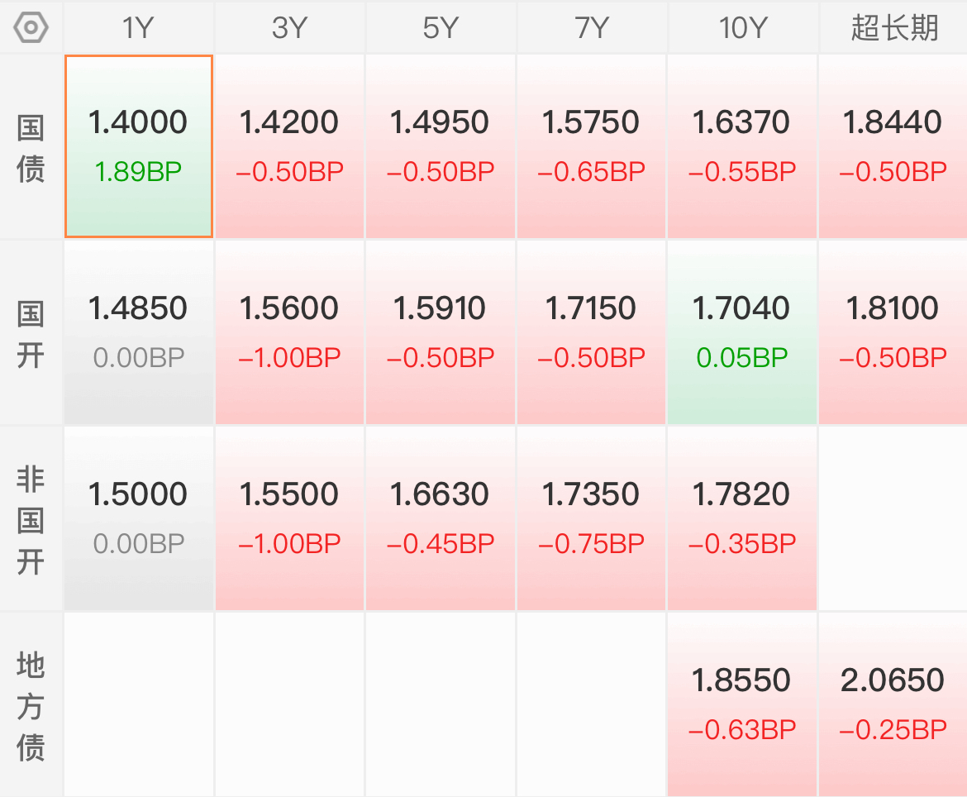
Task: Open the hexagon settings icon
Action: pos(31,28)
